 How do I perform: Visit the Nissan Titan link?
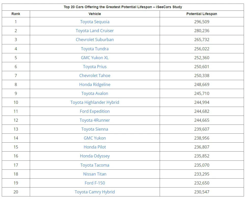[x=95, y=174]
